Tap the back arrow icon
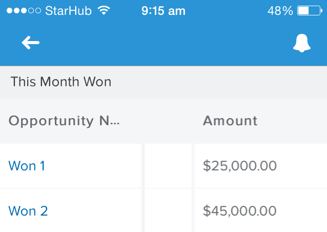 [31, 44]
